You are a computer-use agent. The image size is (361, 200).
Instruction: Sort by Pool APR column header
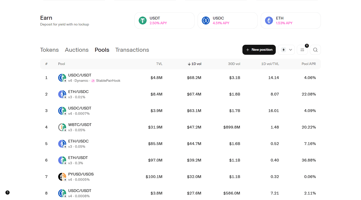[x=309, y=64]
